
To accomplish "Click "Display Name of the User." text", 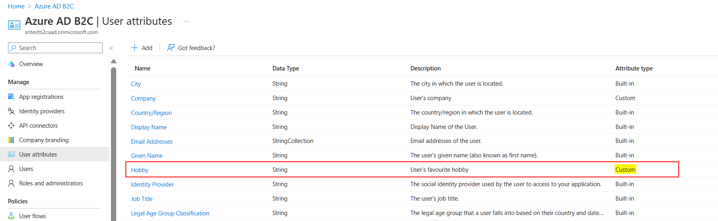I will [444, 127].
